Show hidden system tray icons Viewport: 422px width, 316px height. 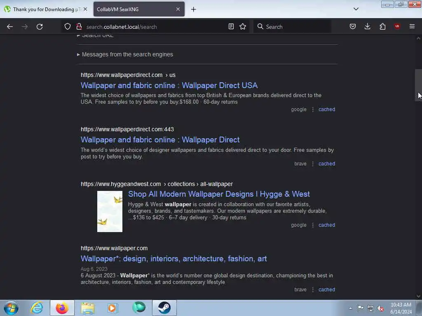(350, 308)
